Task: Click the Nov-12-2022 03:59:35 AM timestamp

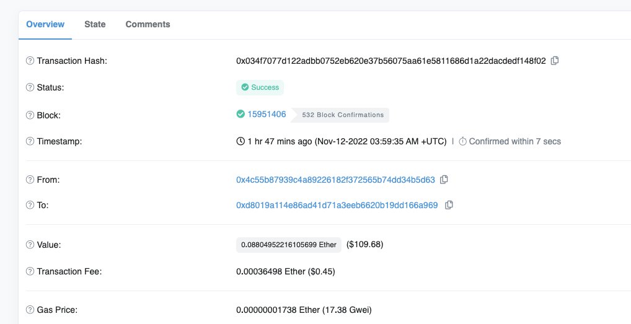Action: click(x=381, y=141)
